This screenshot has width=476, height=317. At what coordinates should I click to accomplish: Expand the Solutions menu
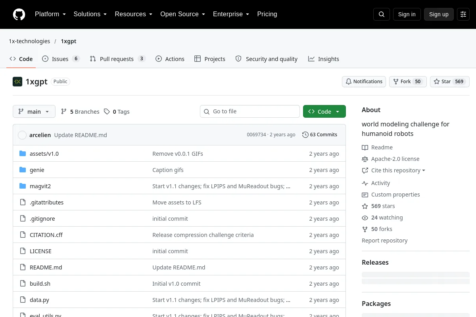click(90, 14)
